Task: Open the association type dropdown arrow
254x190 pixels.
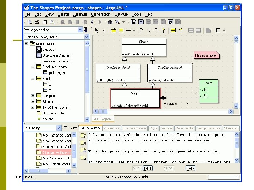Action: tap(134, 30)
